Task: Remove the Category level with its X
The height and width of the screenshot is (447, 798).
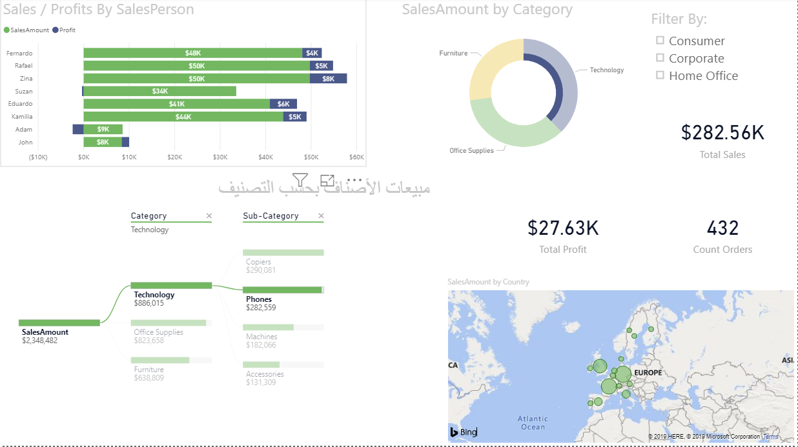Action: (209, 216)
